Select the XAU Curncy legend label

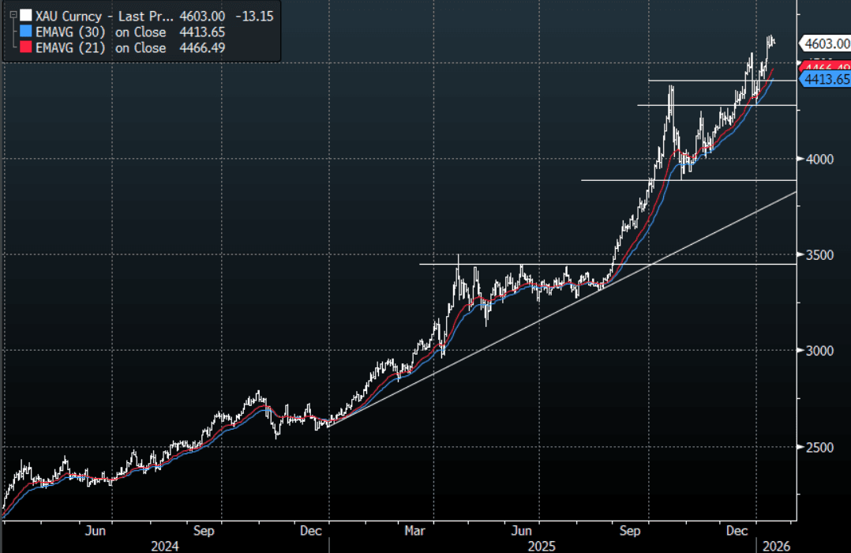point(71,16)
